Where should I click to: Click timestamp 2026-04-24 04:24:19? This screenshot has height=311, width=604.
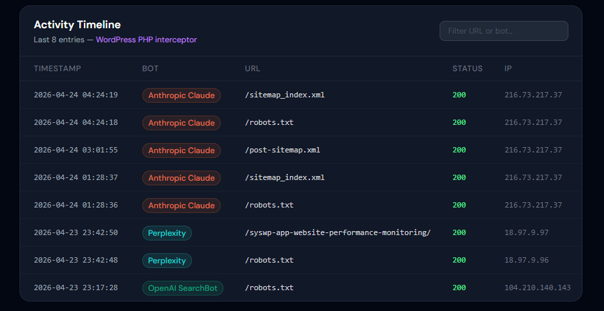tap(76, 95)
